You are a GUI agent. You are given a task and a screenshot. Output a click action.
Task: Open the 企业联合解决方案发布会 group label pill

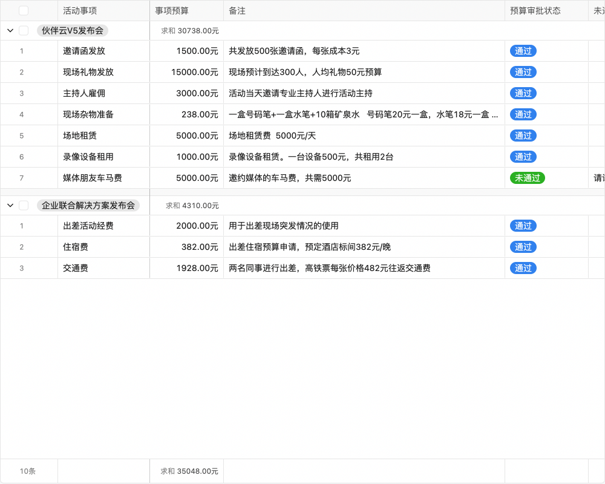(89, 205)
